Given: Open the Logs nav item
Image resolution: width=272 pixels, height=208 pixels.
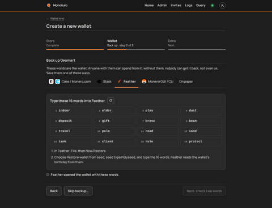Looking at the screenshot, I should click(x=189, y=6).
